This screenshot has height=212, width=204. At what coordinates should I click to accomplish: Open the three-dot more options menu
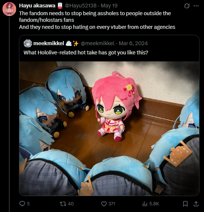[196, 6]
